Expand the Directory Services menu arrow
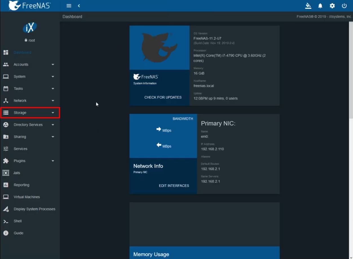Viewport: 353px width, 259px height. [53, 125]
